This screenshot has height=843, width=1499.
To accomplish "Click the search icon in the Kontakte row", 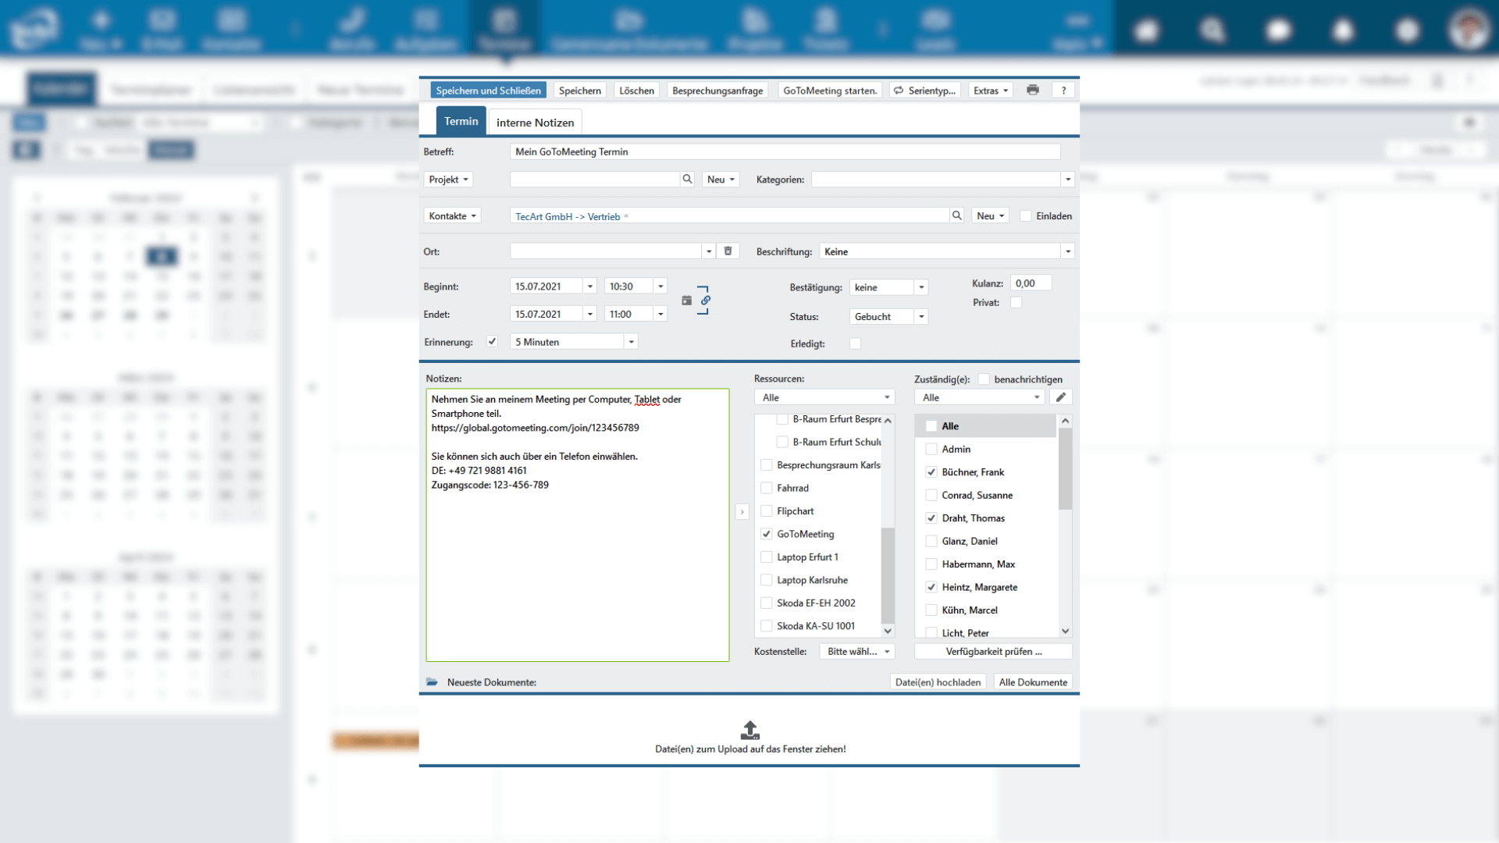I will (957, 215).
